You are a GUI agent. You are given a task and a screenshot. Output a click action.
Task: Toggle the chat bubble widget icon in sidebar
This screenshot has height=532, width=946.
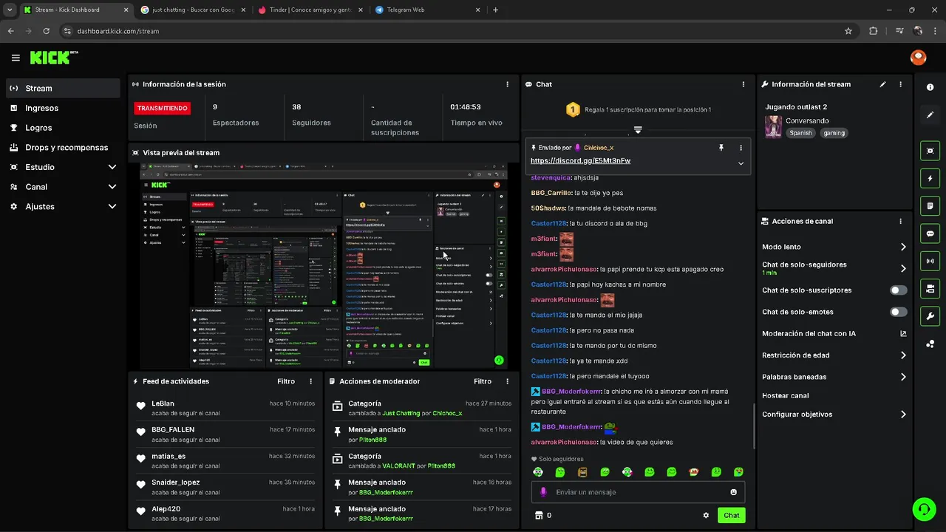click(x=930, y=233)
